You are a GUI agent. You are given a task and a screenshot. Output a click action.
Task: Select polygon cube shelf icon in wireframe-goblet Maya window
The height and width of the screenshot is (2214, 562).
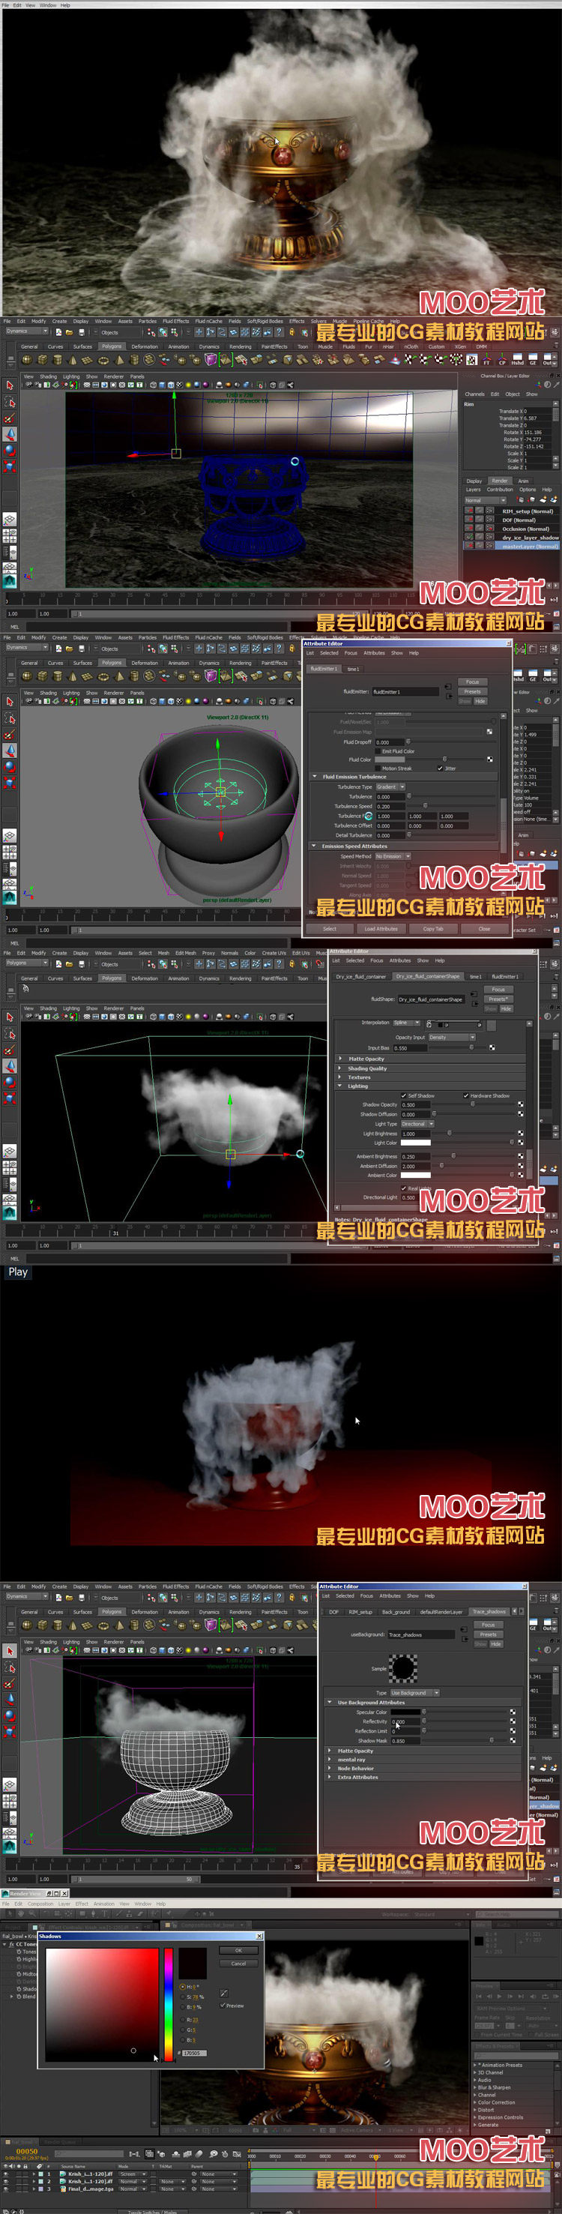point(42,360)
